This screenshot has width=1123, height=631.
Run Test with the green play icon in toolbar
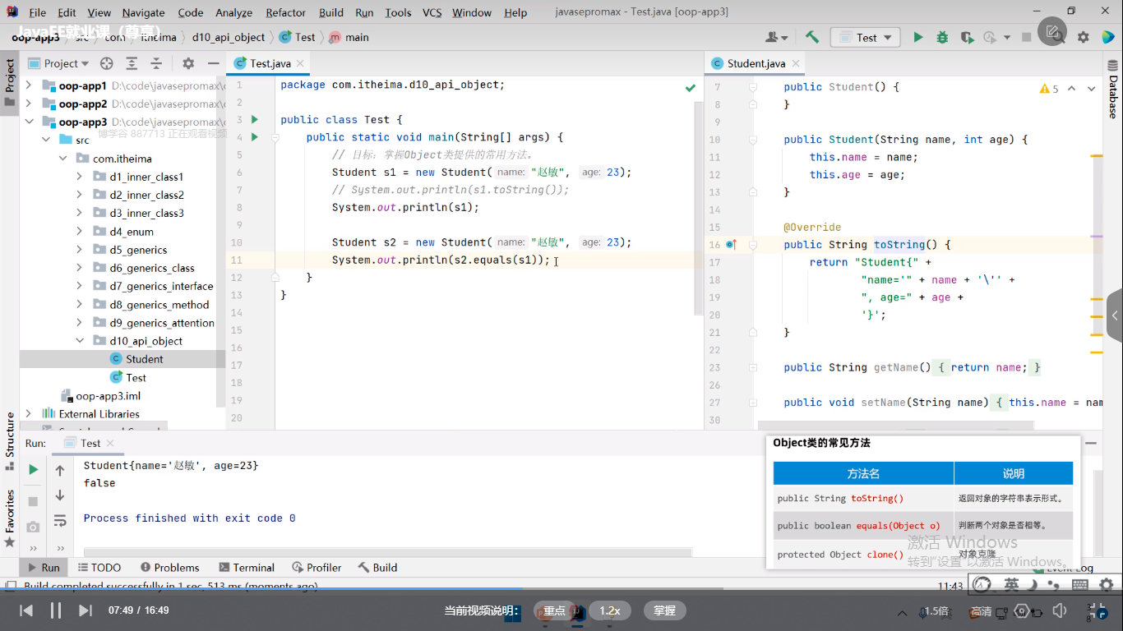pyautogui.click(x=918, y=37)
